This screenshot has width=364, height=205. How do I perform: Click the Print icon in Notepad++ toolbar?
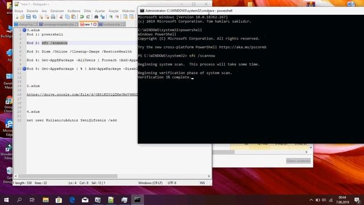[x=53, y=17]
